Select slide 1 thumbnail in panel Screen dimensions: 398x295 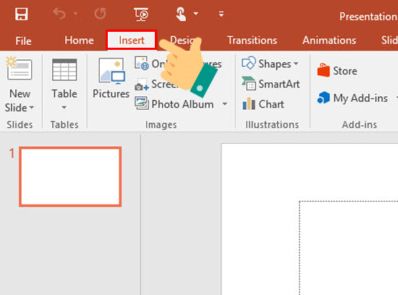click(70, 177)
